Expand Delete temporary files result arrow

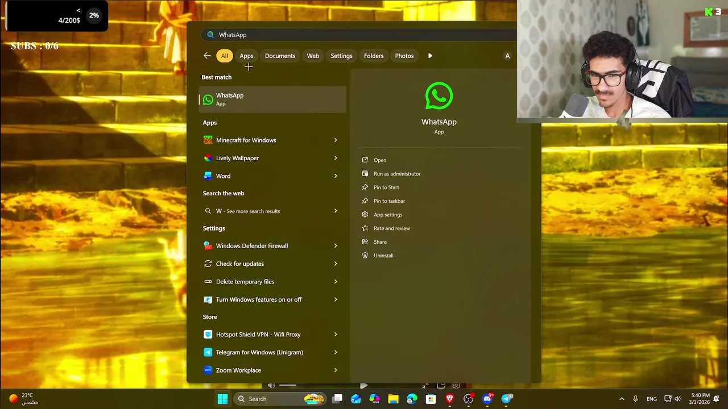click(336, 282)
